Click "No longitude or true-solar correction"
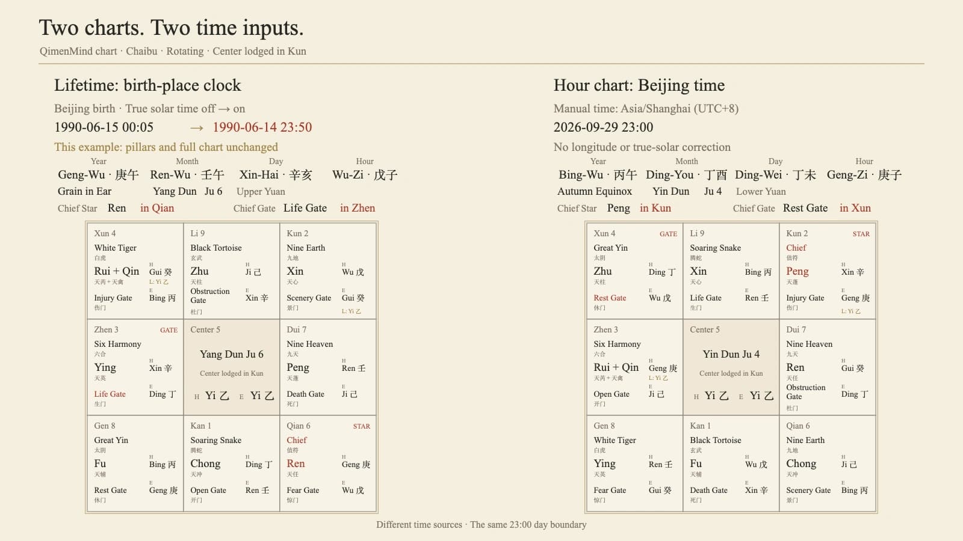 coord(642,147)
